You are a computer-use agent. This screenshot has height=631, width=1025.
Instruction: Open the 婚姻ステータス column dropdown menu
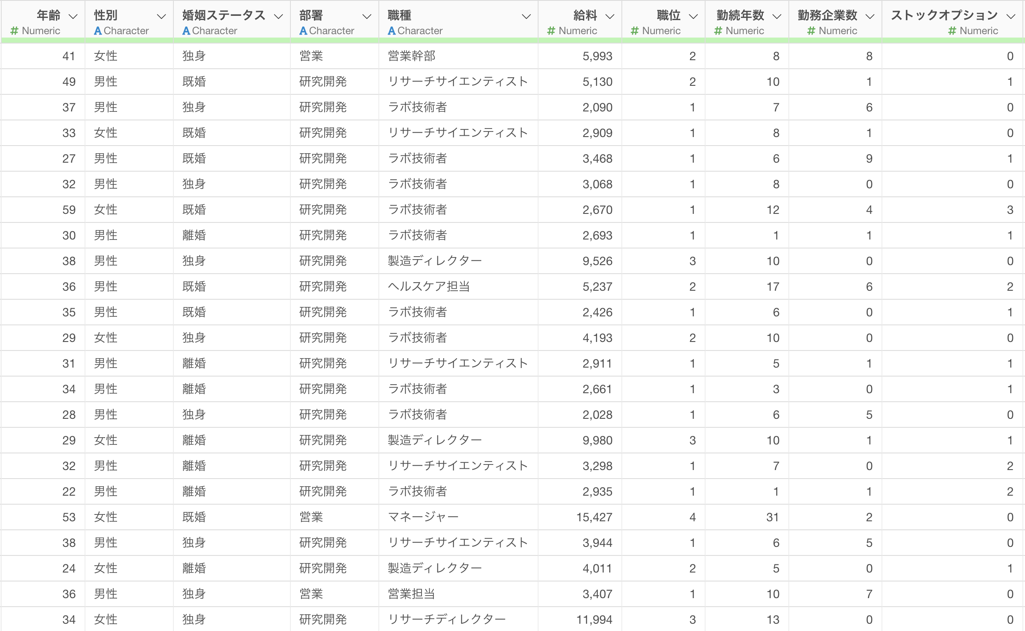coord(278,16)
